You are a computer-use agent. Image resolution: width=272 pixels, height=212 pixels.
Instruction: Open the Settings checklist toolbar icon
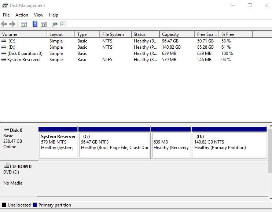(63, 24)
